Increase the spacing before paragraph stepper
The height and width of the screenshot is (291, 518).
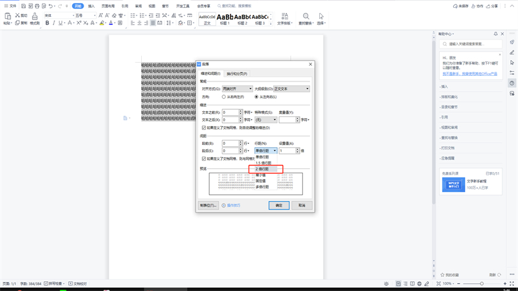click(x=240, y=142)
